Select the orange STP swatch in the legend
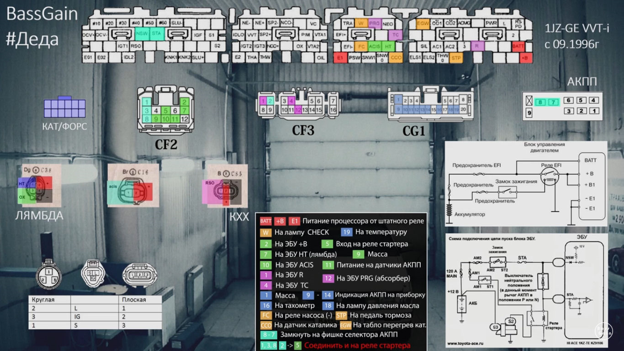The width and height of the screenshot is (624, 351). point(341,315)
